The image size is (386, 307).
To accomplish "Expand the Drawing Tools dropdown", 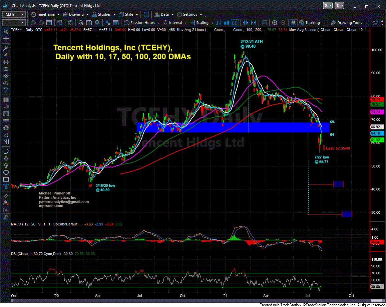I will (x=366, y=23).
